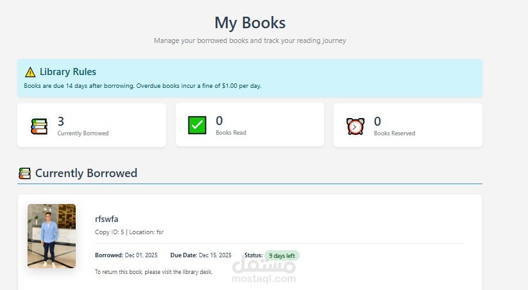Viewport: 528px width, 290px height.
Task: Click the green checkmark icon for Books Read
Action: 197,125
